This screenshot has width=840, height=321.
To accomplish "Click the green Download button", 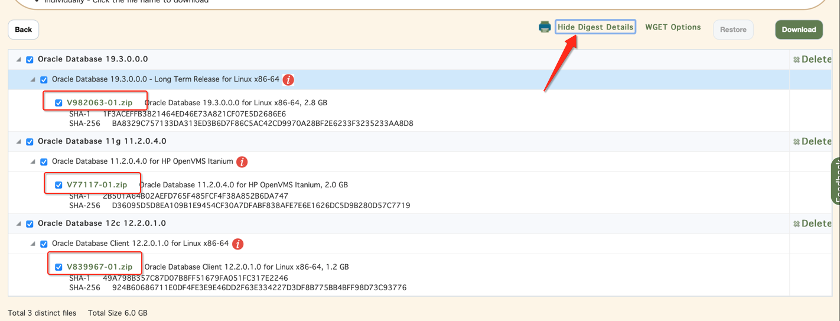I will point(799,30).
